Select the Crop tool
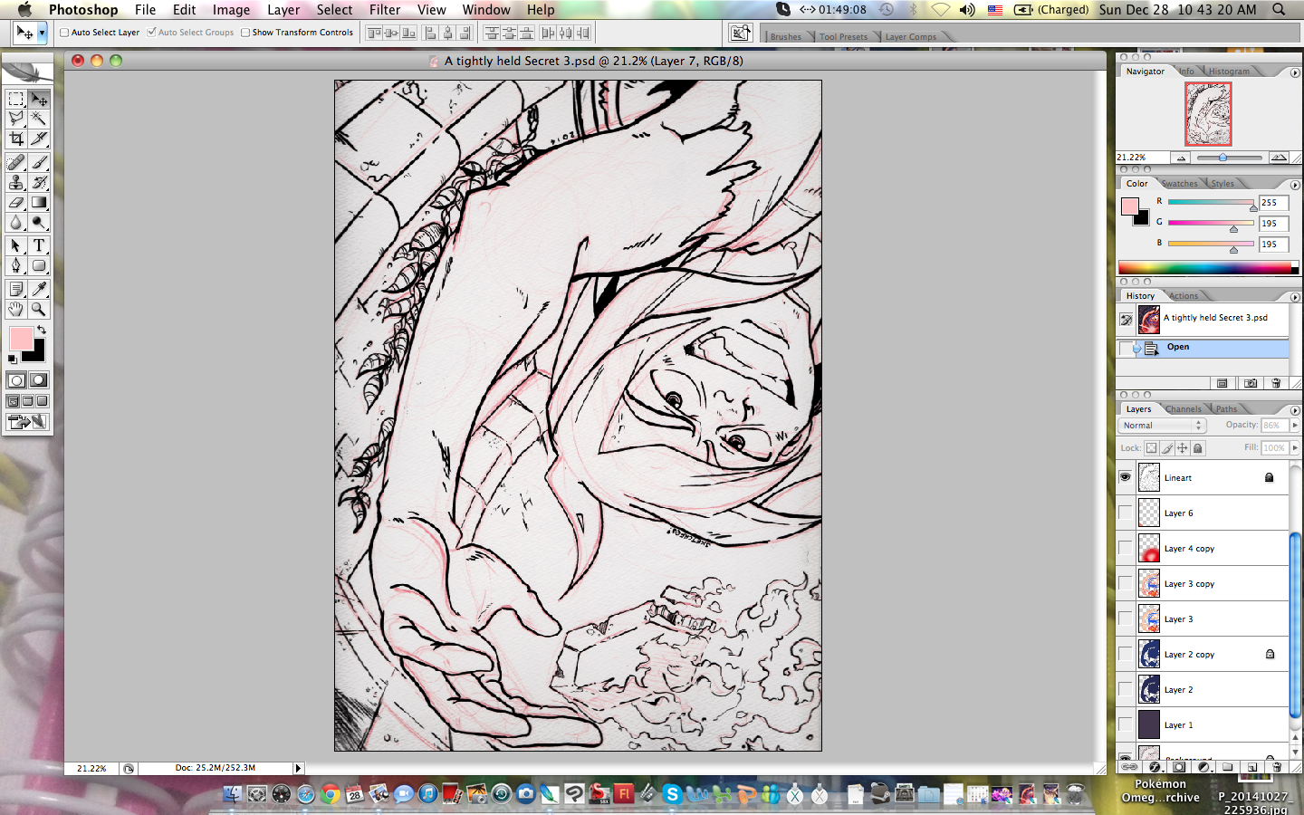Screen dimensions: 1304x815 coord(16,139)
